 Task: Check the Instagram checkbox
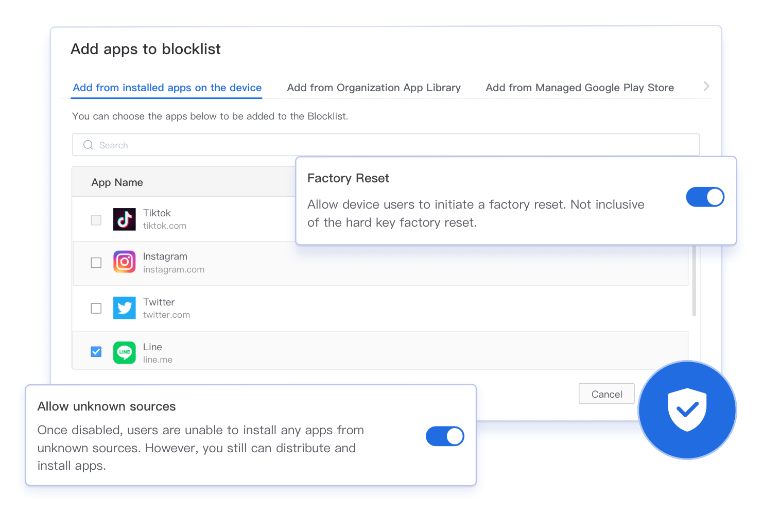96,263
